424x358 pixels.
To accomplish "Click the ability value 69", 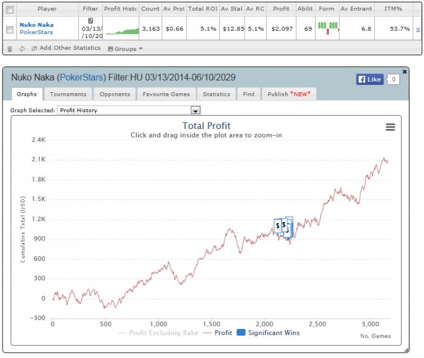I will (308, 29).
